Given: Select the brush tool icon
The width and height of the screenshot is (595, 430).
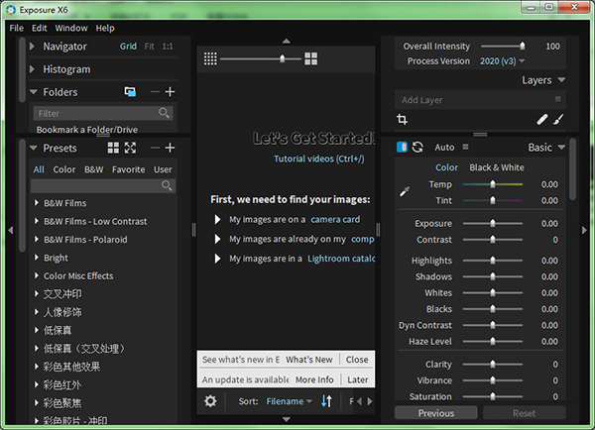Looking at the screenshot, I should click(558, 120).
